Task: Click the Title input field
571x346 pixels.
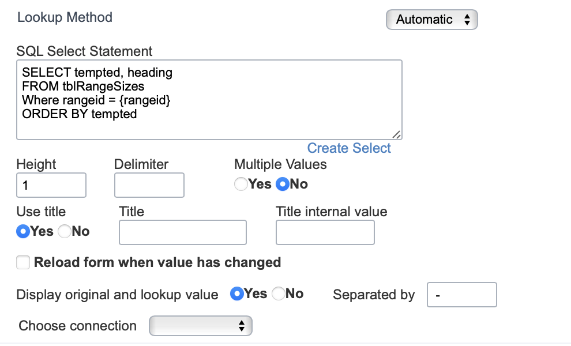Action: pyautogui.click(x=183, y=232)
